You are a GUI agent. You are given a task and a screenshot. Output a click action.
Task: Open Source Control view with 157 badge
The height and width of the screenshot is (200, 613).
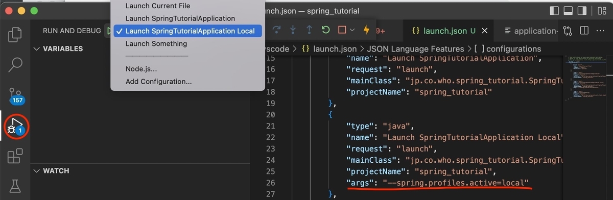16,95
